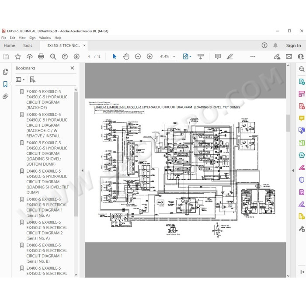Click the Sign In button
The height and width of the screenshot is (306, 306).
pyautogui.click(x=293, y=45)
